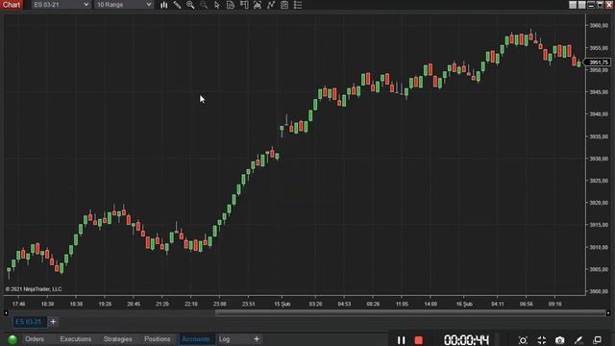Click the recorder region capture target icon

point(523,340)
